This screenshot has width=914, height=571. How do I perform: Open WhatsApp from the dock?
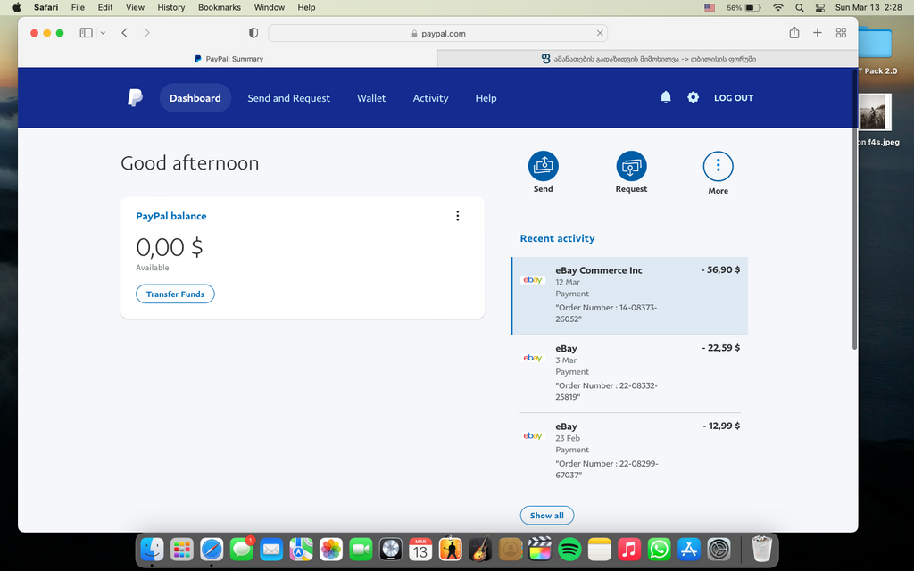tap(660, 549)
